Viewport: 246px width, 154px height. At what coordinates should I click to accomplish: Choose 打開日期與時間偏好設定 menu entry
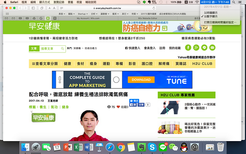pos(220,22)
